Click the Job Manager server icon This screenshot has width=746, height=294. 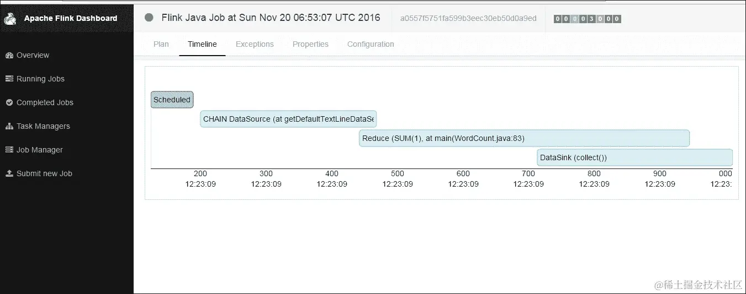pos(9,150)
